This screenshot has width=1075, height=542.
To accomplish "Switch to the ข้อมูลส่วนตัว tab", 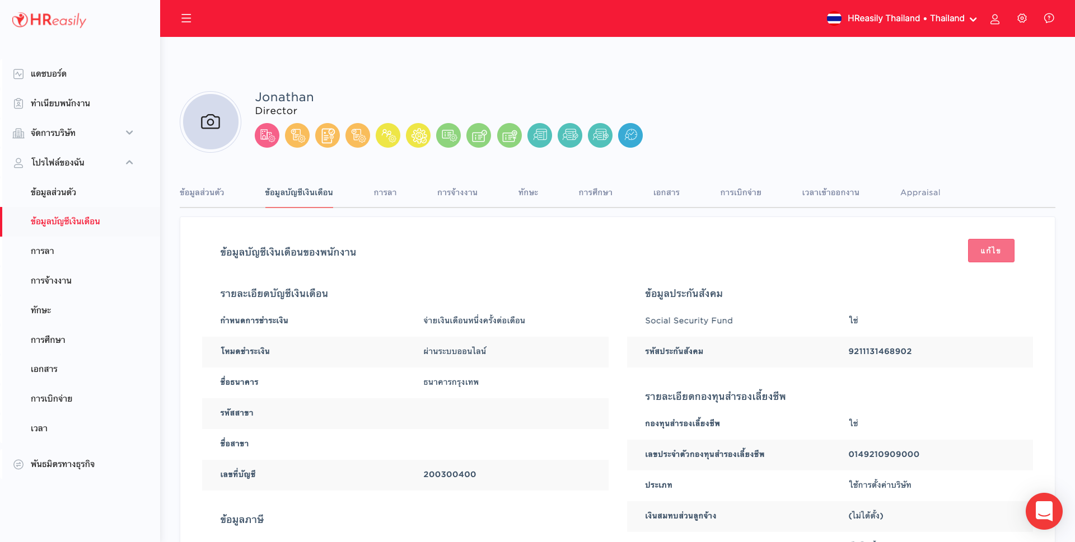I will (x=202, y=192).
